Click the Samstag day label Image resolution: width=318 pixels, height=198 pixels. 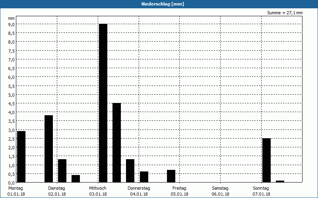point(220,188)
